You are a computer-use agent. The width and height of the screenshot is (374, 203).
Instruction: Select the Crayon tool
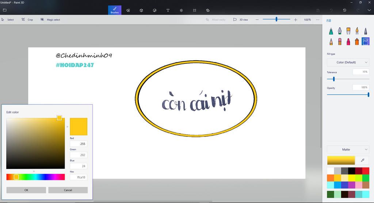348,42
